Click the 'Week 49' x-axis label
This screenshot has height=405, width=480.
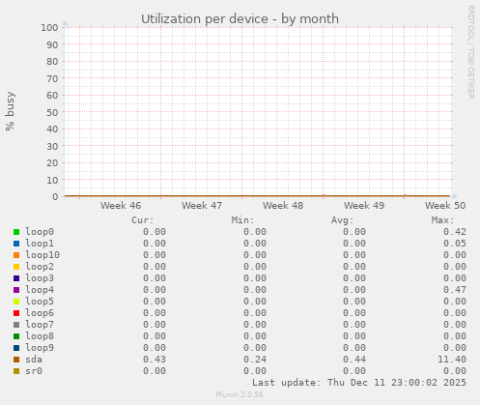[364, 205]
